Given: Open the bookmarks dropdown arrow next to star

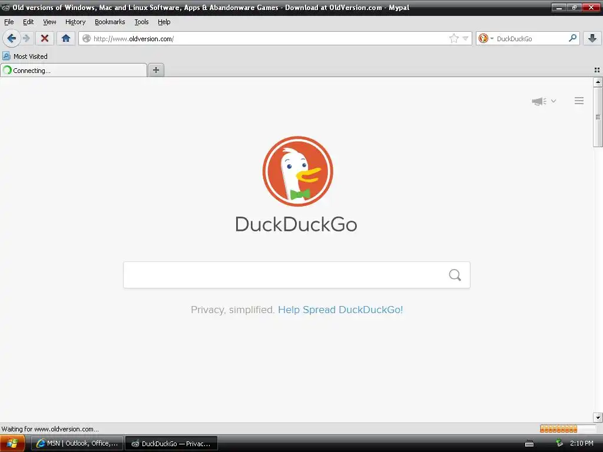Looking at the screenshot, I should (x=465, y=38).
